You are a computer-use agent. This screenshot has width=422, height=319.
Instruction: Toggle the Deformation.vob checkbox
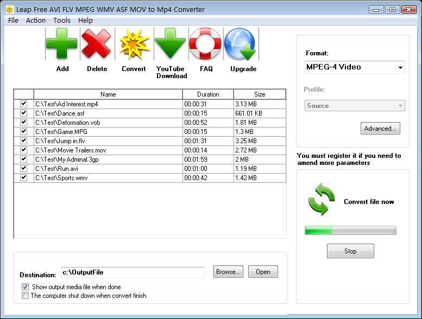(x=24, y=122)
